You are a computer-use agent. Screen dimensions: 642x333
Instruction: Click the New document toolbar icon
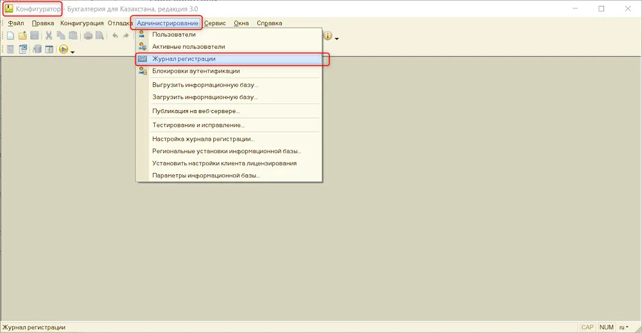[x=10, y=36]
